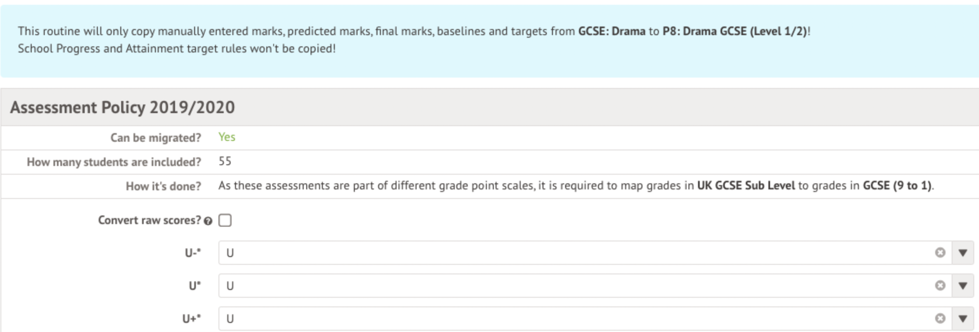Image resolution: width=979 pixels, height=332 pixels.
Task: Click the Convert raw scores? label
Action: [149, 221]
